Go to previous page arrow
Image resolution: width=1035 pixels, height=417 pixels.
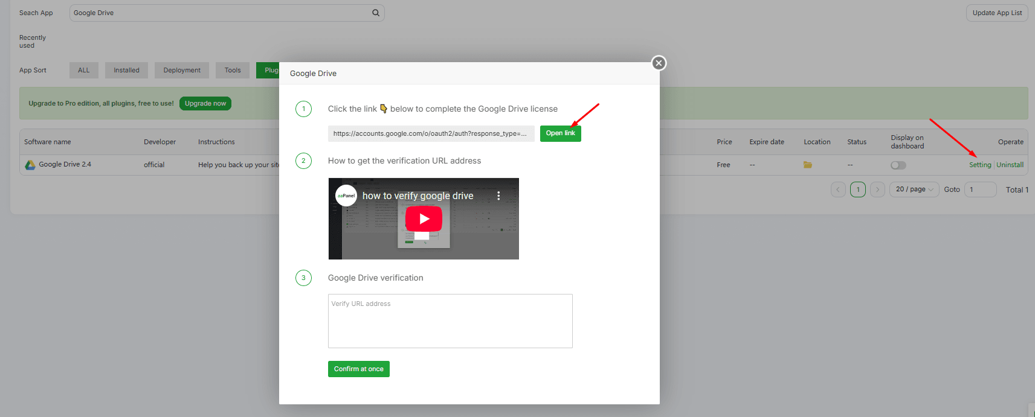838,189
